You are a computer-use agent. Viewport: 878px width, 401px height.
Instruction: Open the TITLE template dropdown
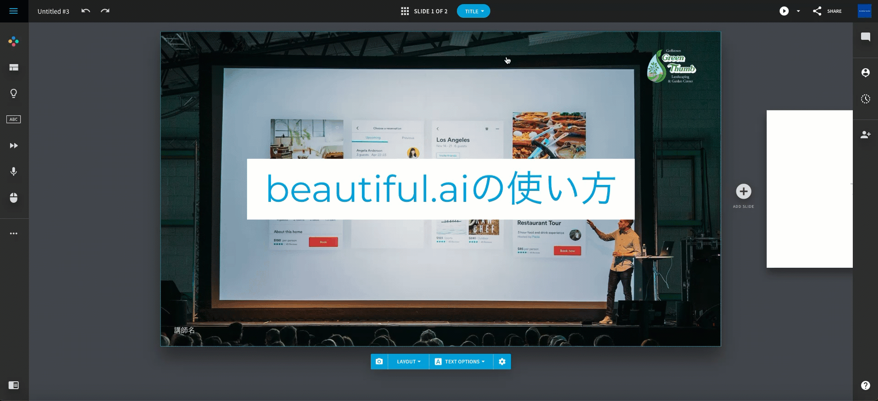(x=473, y=11)
